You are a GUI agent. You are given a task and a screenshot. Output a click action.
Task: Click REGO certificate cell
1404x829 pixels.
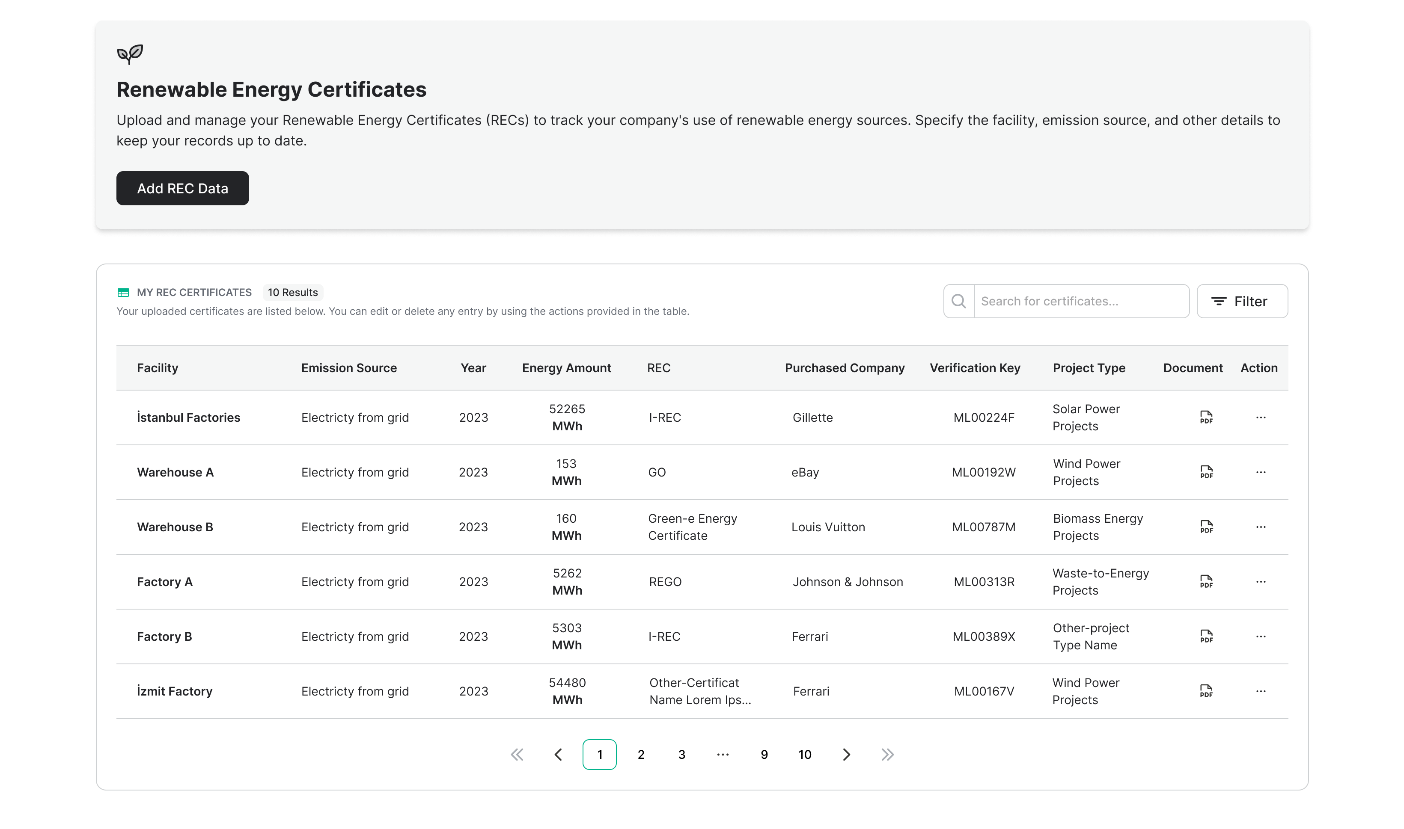(665, 581)
